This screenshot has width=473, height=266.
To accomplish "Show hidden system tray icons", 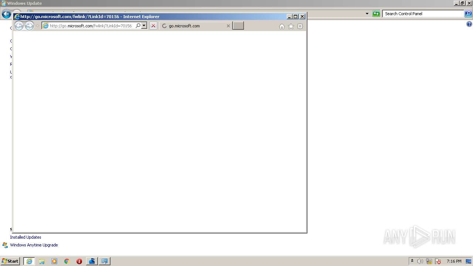I will [x=412, y=261].
